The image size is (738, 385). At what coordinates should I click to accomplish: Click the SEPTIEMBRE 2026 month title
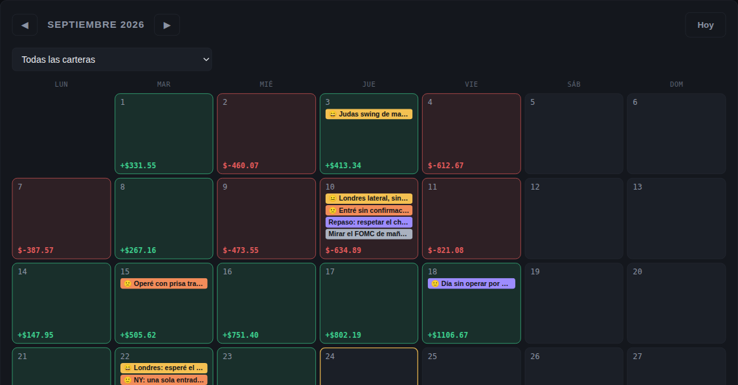96,25
